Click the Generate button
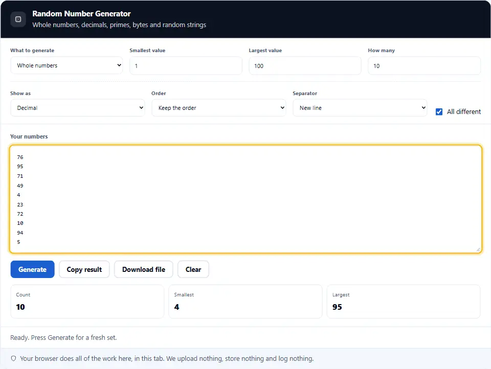 (x=32, y=269)
